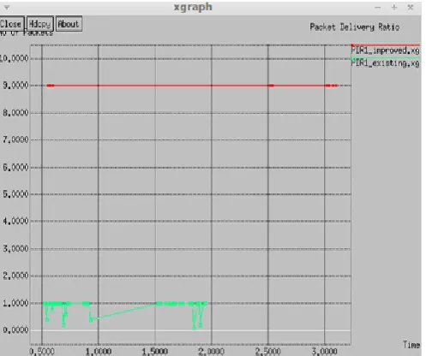Click the 1.0000 x-axis value

(x=99, y=351)
